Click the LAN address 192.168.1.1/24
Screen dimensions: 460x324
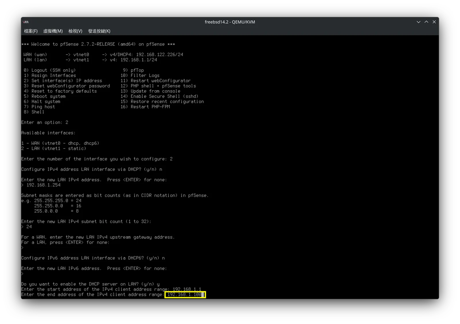[139, 60]
